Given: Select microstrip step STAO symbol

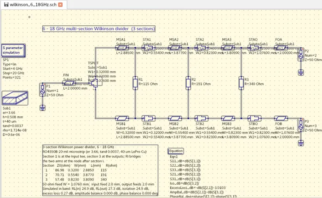Looking at the screenshot, I should click(254, 48).
